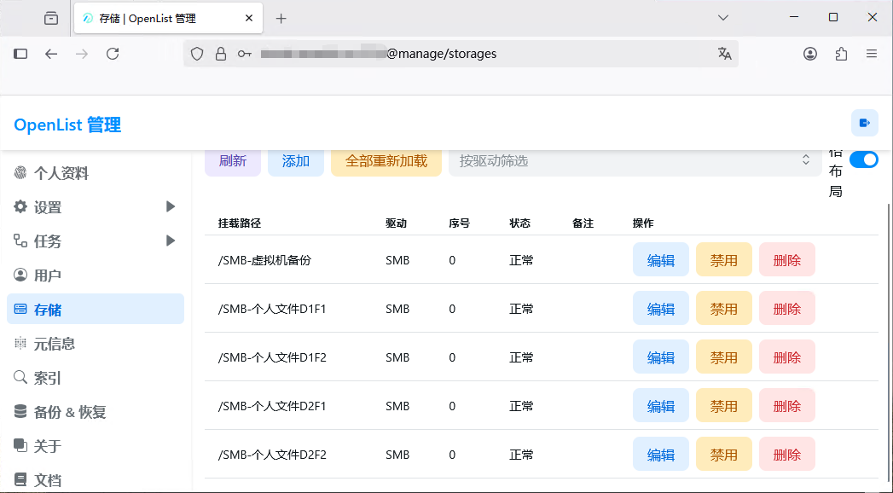Open 个人资料 in the sidebar
The height and width of the screenshot is (493, 893).
coord(61,173)
